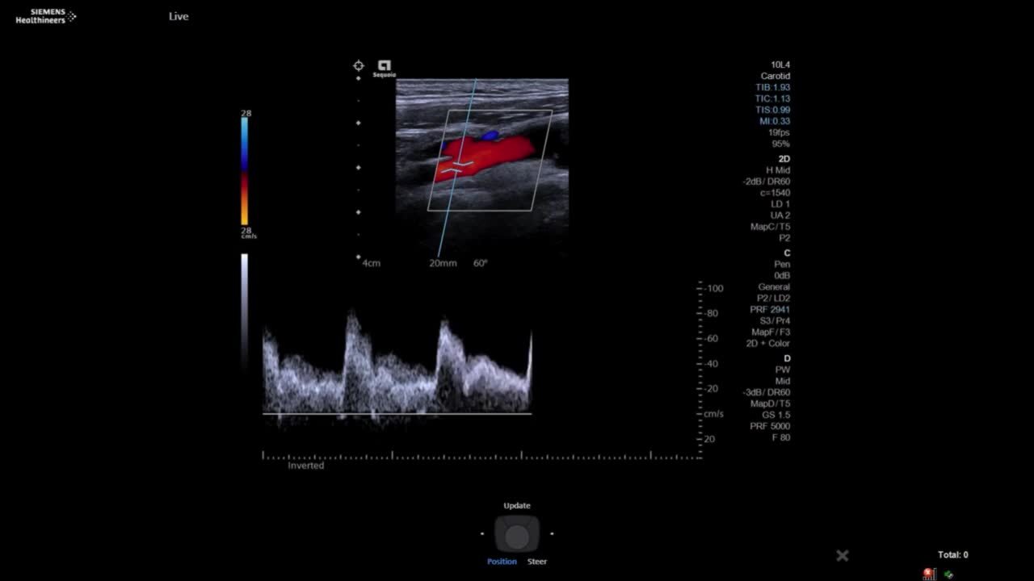Click the PRF 2941 color parameter
1034x581 pixels.
coord(771,310)
